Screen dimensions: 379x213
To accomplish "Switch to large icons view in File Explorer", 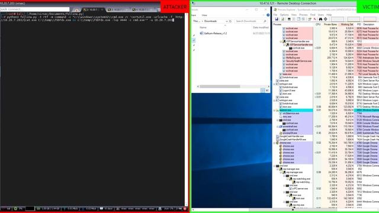I will pyautogui.click(x=267, y=91).
